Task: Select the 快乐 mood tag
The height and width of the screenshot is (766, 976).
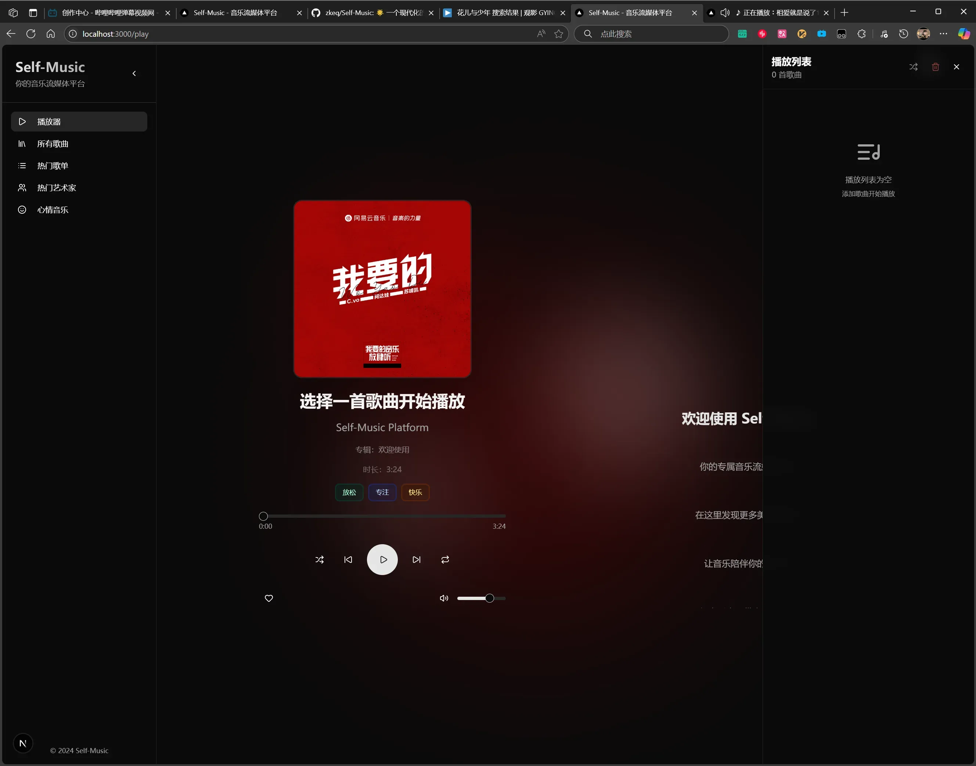Action: (x=415, y=492)
